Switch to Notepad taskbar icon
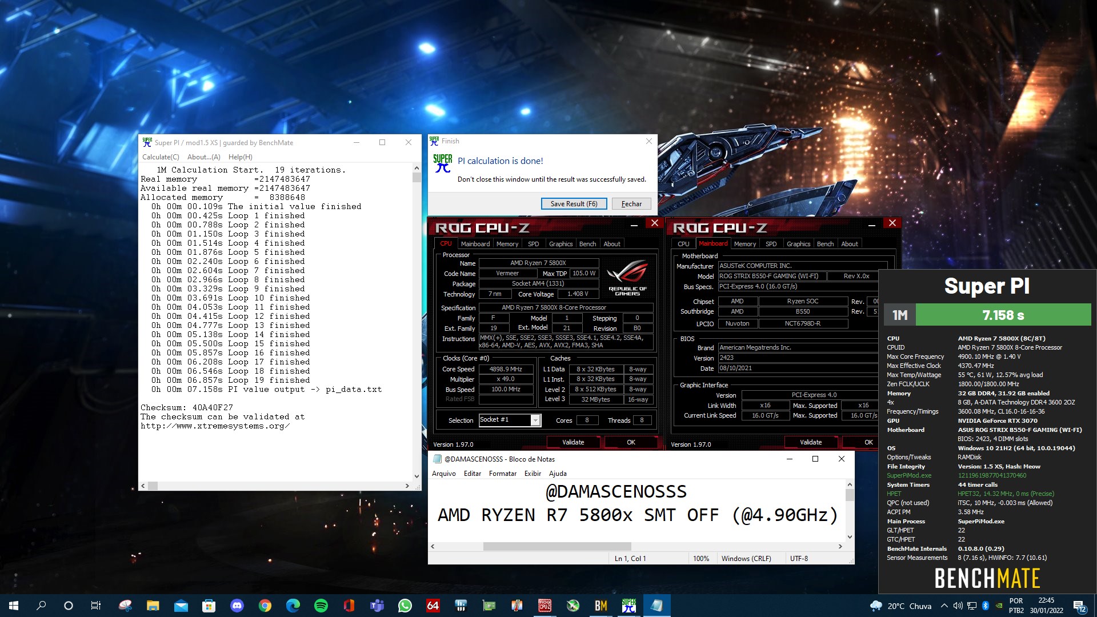The height and width of the screenshot is (617, 1097). [x=656, y=606]
